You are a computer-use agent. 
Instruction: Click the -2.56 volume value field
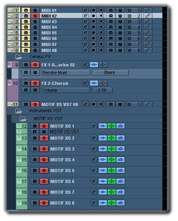click(102, 90)
